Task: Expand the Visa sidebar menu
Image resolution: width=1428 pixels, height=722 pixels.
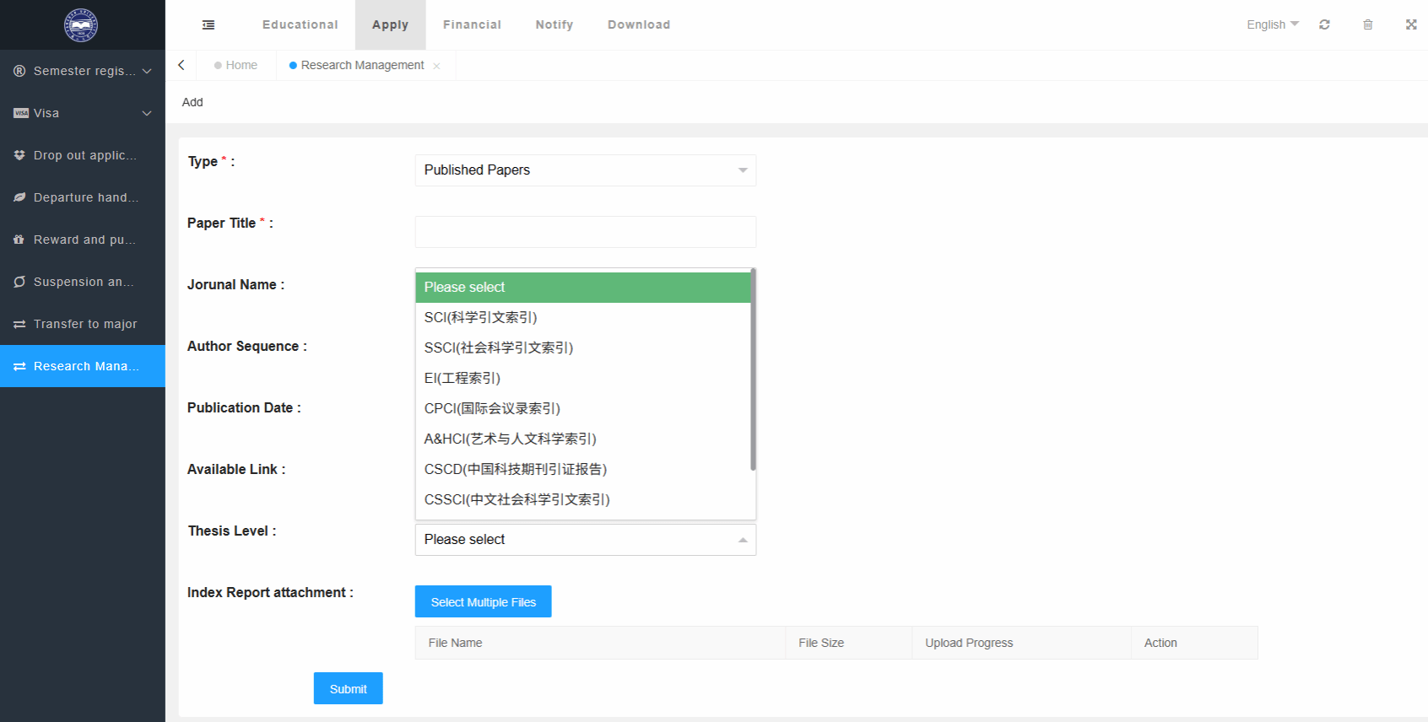Action: (83, 113)
